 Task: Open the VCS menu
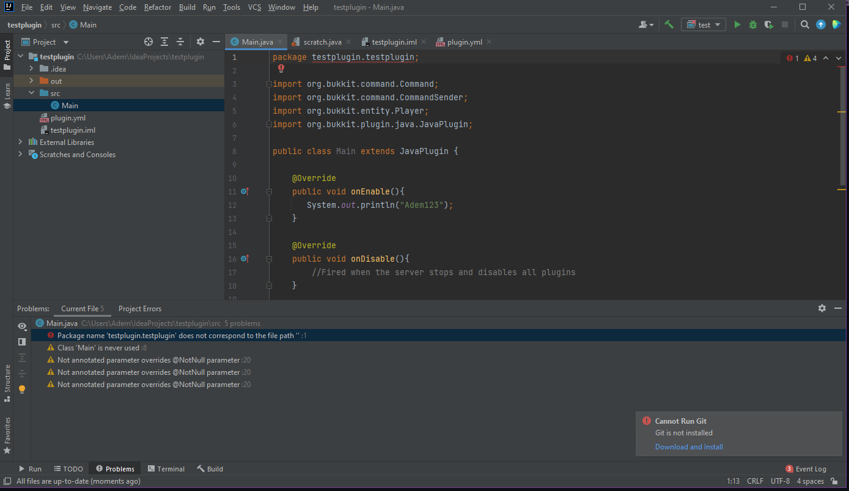coord(254,7)
